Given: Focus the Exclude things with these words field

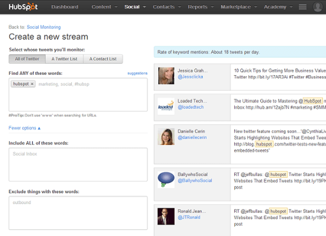Looking at the screenshot, I should [78, 213].
